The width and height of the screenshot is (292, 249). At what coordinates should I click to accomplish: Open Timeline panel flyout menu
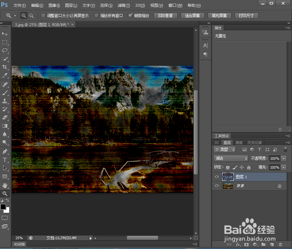pos(195,244)
